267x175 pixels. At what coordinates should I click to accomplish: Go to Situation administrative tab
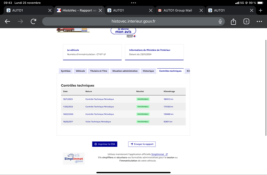click(x=125, y=71)
